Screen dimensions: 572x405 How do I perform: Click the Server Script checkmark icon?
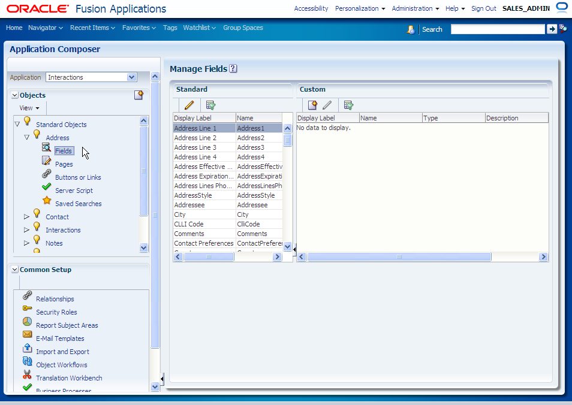coord(46,187)
